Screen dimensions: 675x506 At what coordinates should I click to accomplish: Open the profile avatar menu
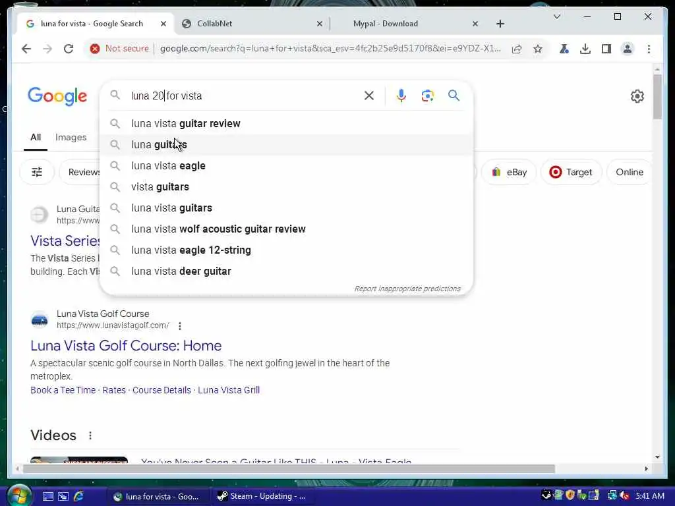point(628,49)
